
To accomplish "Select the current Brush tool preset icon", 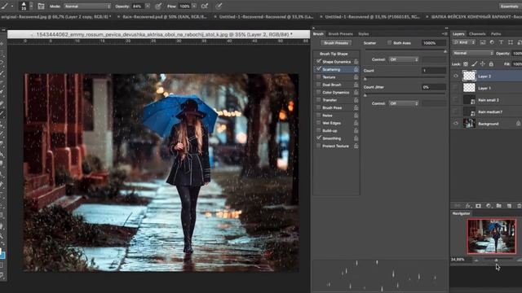I will pos(5,6).
